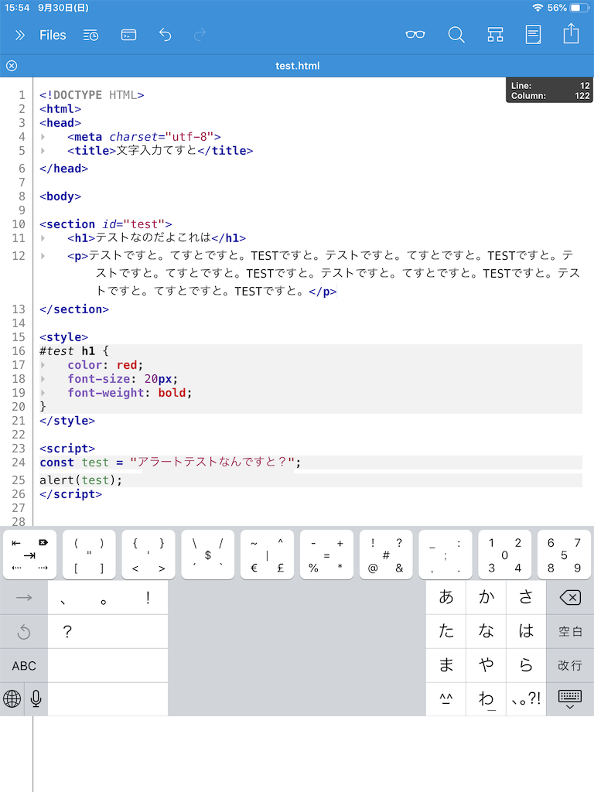Tap the は kana key
The image size is (594, 792).
[x=526, y=631]
